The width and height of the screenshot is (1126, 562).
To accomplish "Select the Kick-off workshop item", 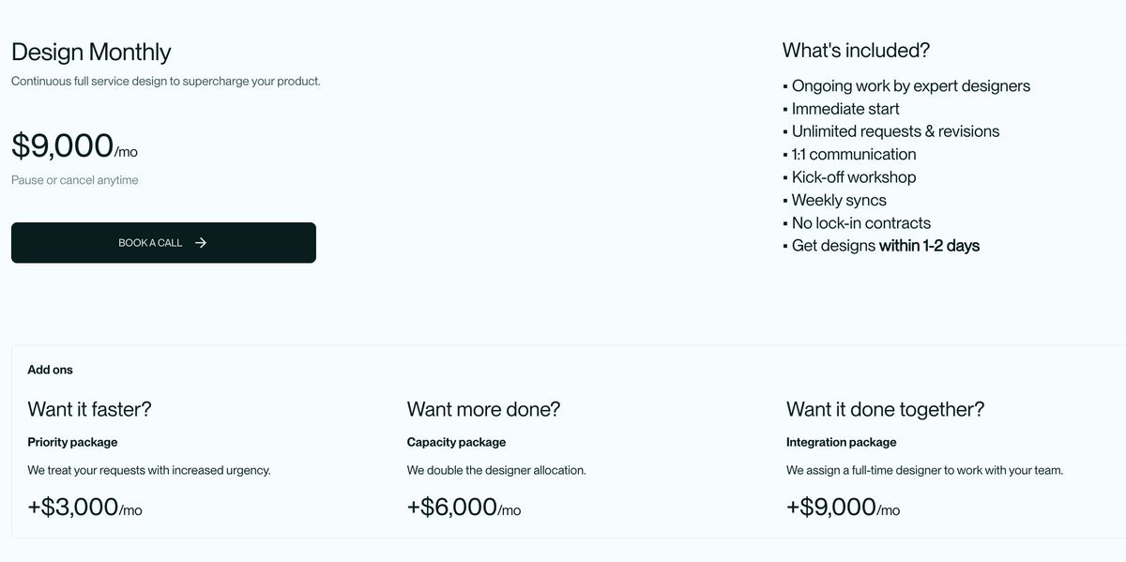I will [x=853, y=177].
